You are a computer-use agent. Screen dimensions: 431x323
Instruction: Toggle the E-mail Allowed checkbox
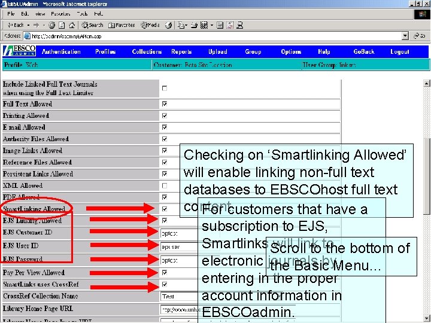[x=165, y=127]
